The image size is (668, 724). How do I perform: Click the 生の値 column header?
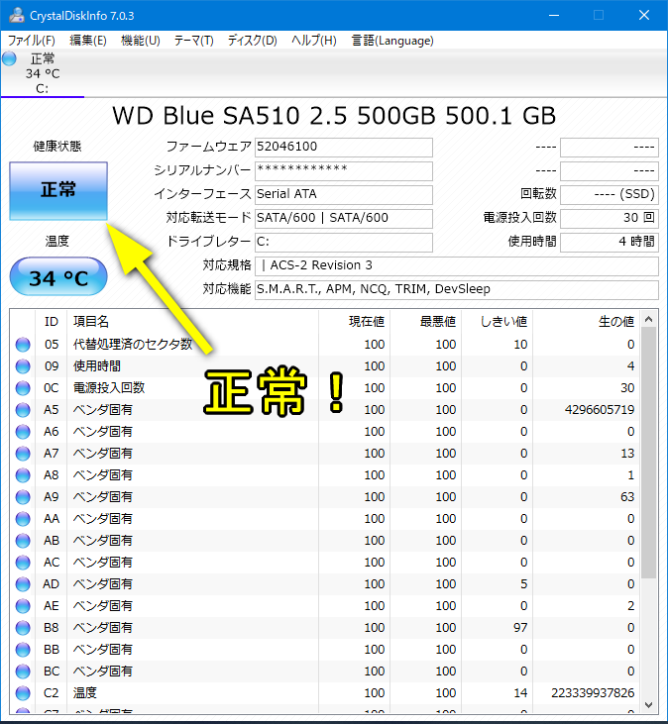click(x=586, y=321)
